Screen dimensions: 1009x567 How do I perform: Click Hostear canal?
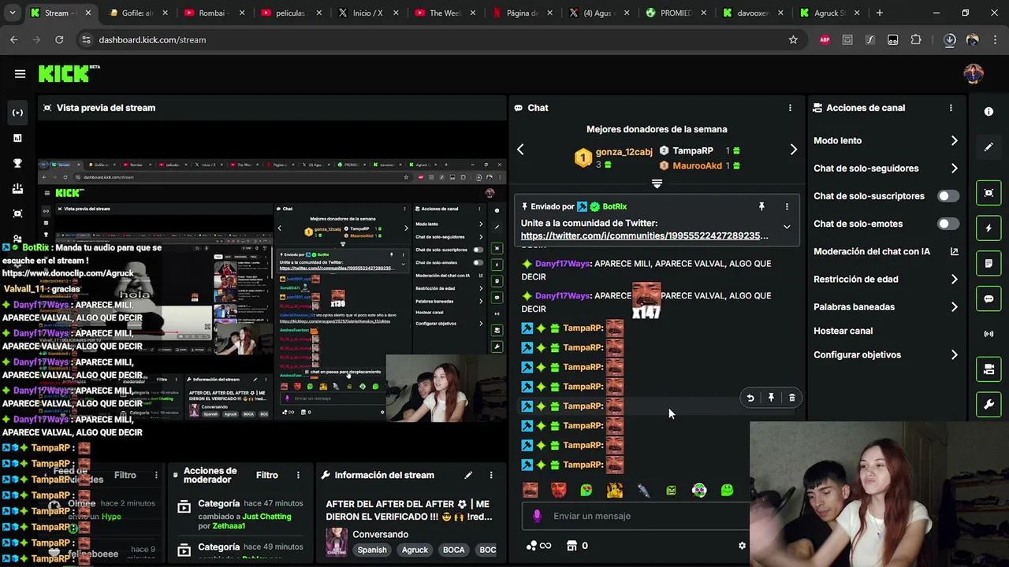(843, 331)
